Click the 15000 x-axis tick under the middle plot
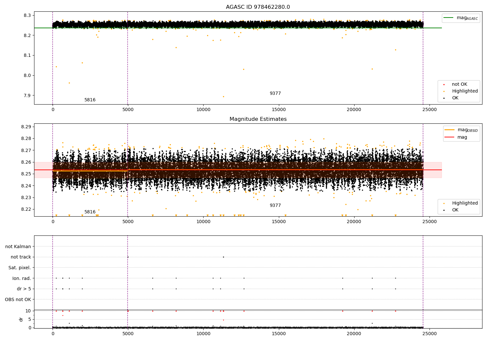 pos(279,222)
